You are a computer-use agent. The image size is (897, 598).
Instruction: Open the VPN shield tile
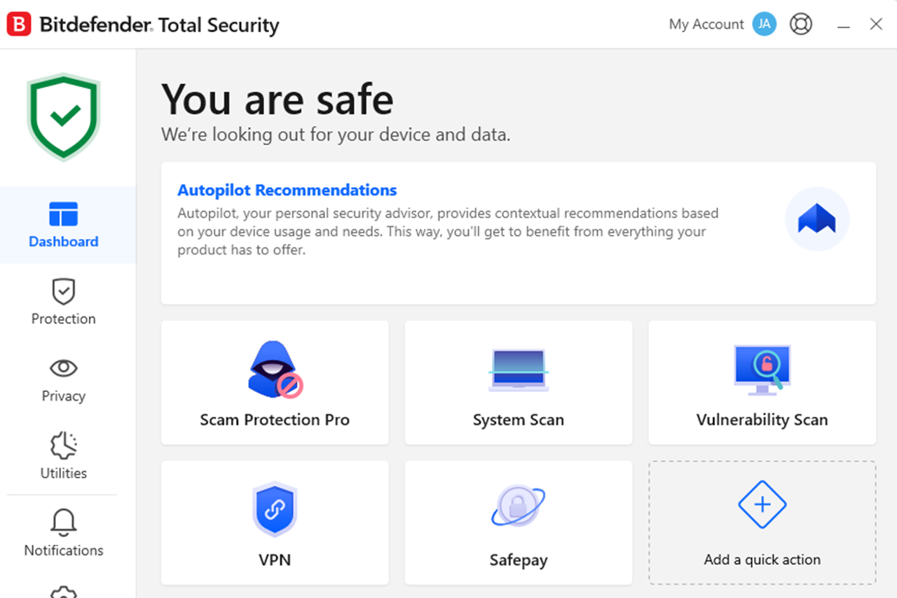[x=275, y=523]
